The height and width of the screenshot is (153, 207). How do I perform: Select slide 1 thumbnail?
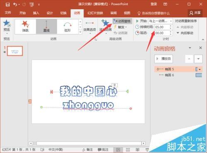tap(15, 51)
